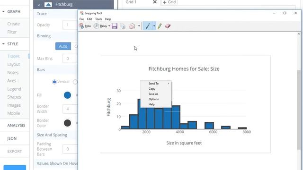This screenshot has height=170, width=303.
Task: Collapse the Fitchburg trace section
Action: tap(39, 5)
